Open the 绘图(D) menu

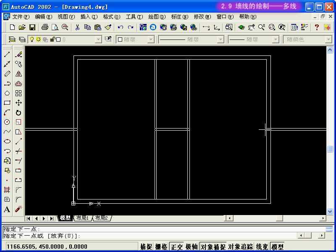point(157,17)
